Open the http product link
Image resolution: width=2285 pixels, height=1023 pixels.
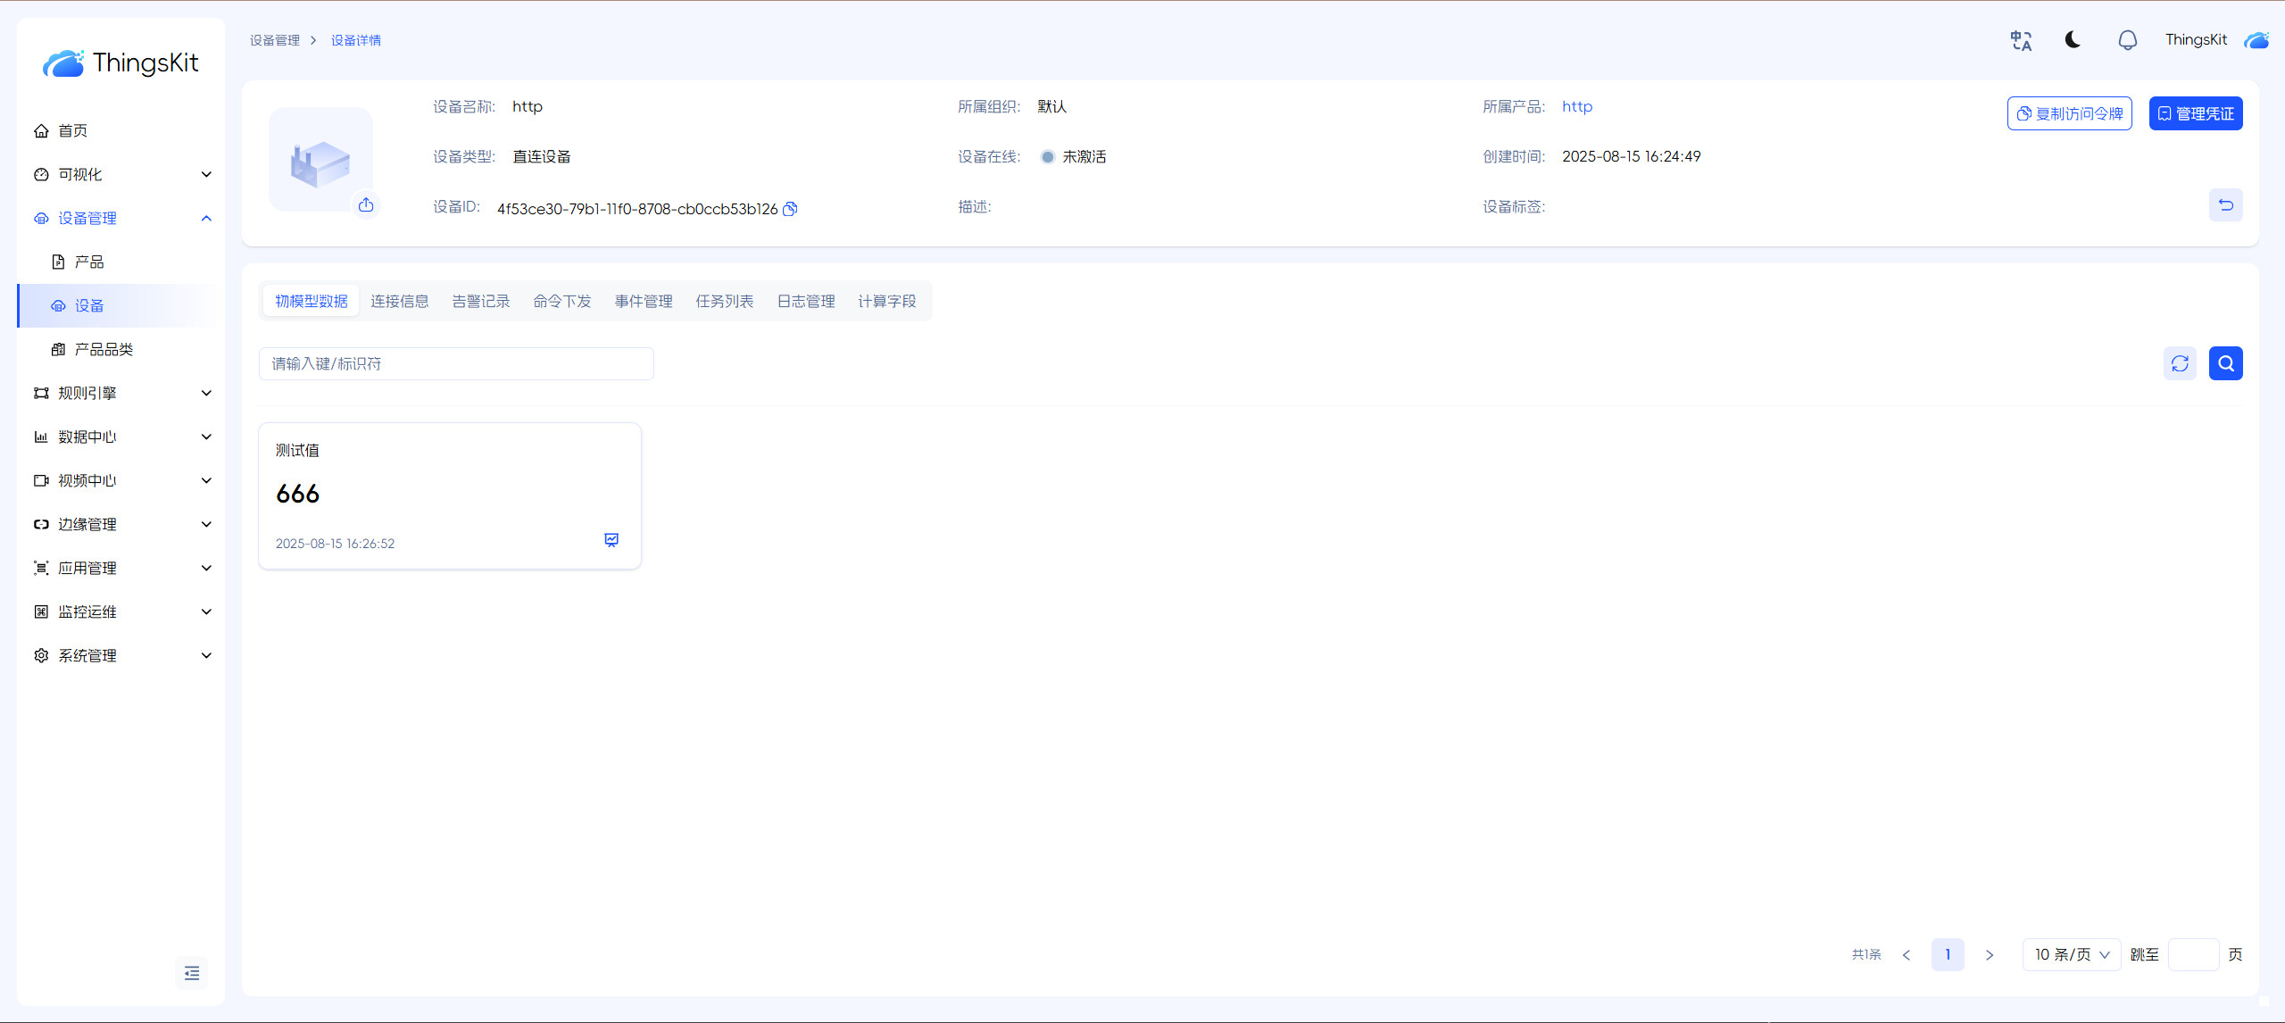pyautogui.click(x=1576, y=107)
